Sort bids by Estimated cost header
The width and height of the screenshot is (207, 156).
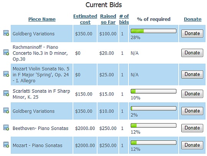tap(85, 19)
